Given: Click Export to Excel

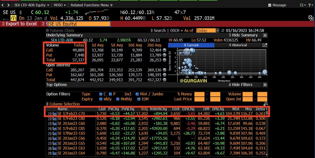Looking at the screenshot, I should (x=21, y=24).
